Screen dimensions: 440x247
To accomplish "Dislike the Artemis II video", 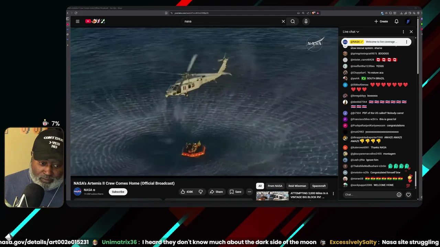I will coord(201,192).
